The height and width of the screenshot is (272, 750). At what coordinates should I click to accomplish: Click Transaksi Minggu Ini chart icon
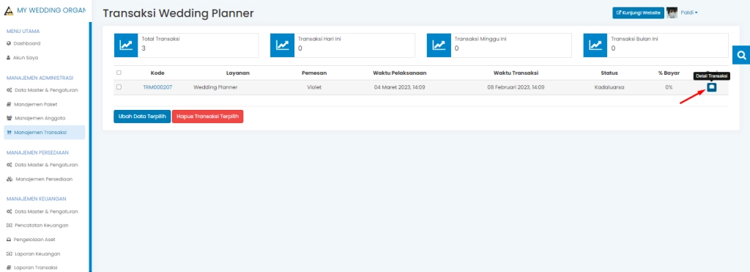pos(439,45)
